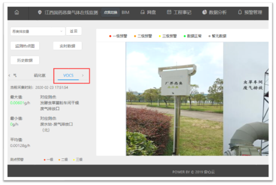Click the 二级预警 orange legend dot
This screenshot has height=185, width=276.
(x=135, y=36)
